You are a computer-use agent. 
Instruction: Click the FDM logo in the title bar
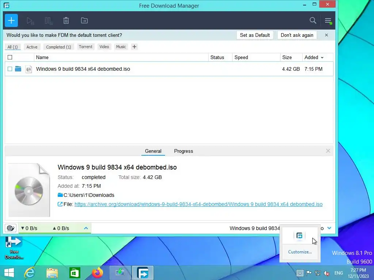(x=7, y=5)
